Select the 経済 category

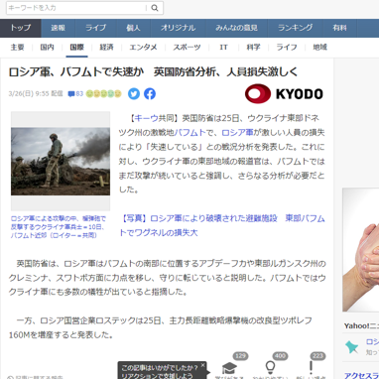coord(106,48)
